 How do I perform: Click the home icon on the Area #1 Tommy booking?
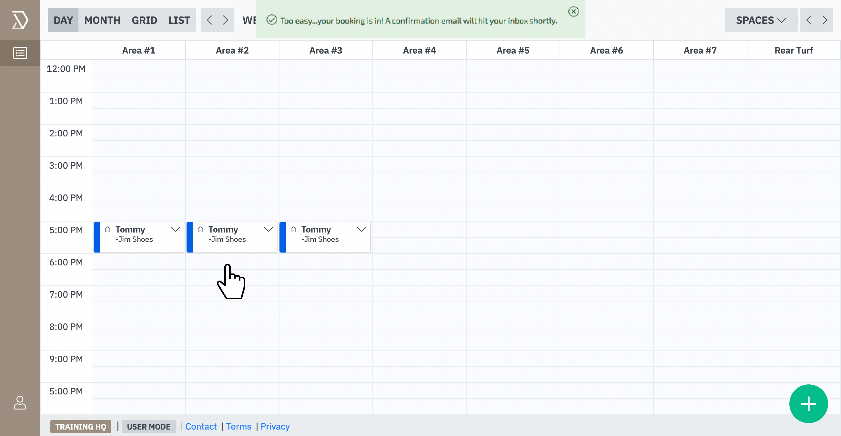[107, 229]
